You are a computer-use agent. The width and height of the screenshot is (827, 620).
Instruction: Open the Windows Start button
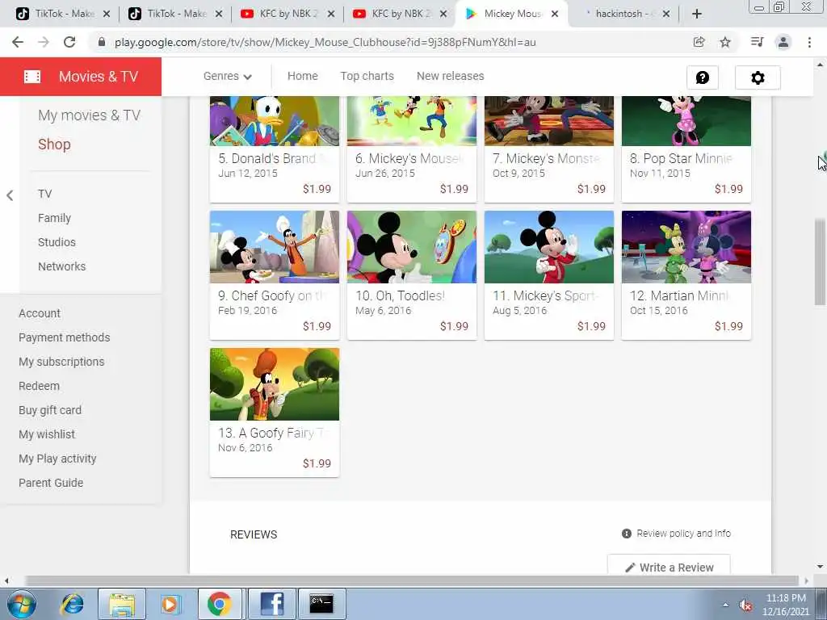[x=21, y=604]
